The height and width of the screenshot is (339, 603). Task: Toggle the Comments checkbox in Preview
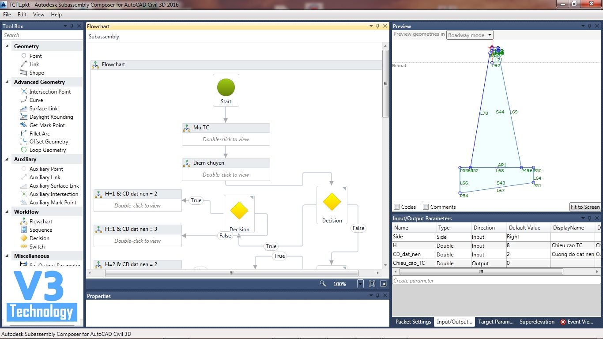click(x=426, y=207)
